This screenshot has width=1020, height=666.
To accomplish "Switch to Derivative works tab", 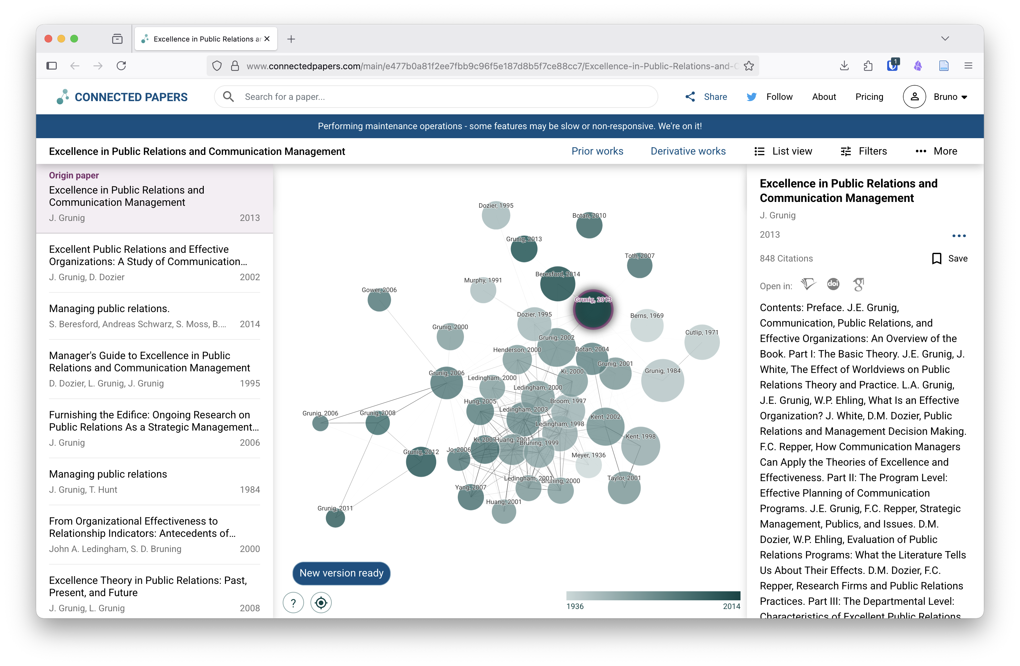I will tap(688, 151).
